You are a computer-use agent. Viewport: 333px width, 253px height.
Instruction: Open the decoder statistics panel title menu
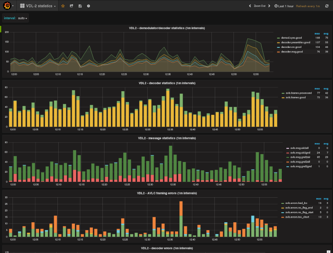tap(167, 83)
